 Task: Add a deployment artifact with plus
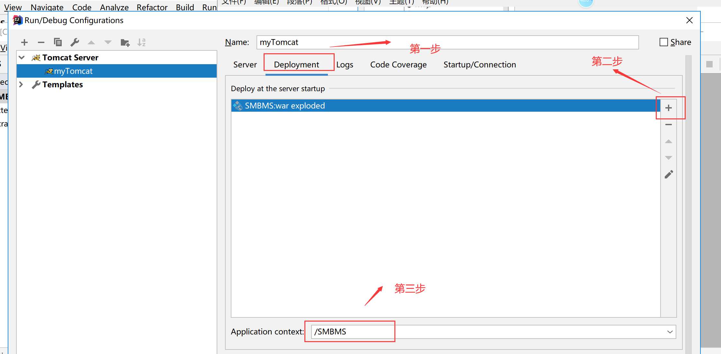[669, 108]
